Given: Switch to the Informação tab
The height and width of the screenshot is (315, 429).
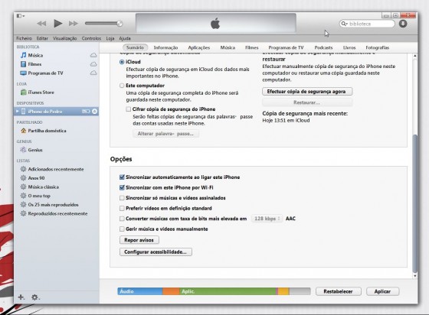Looking at the screenshot, I should click(x=165, y=47).
